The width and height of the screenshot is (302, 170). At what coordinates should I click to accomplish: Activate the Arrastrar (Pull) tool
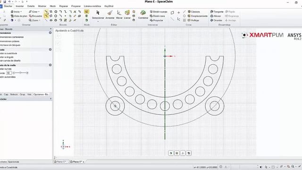pyautogui.click(x=110, y=15)
